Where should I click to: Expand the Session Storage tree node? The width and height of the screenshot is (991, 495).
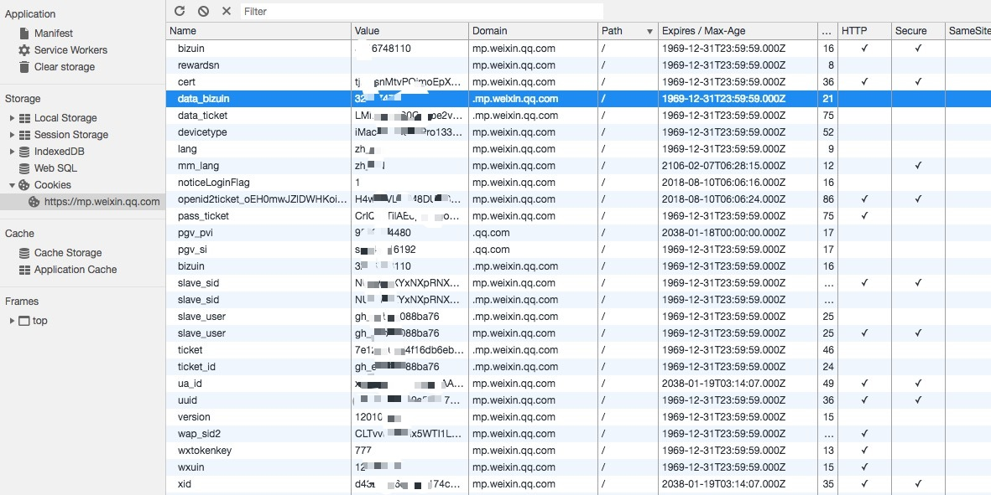12,134
